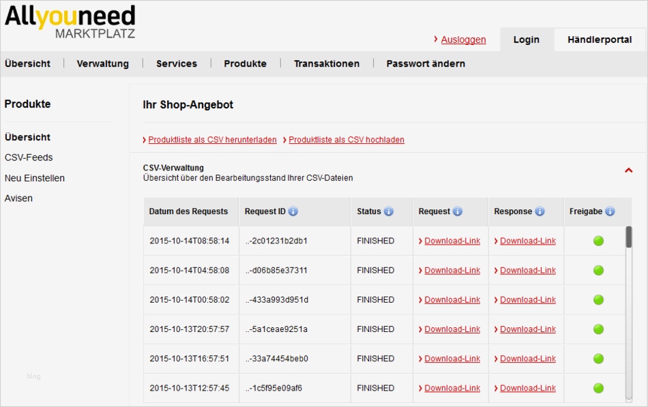Open Response Download-Link for ..-d06b85e37311
The height and width of the screenshot is (407, 648).
[528, 270]
